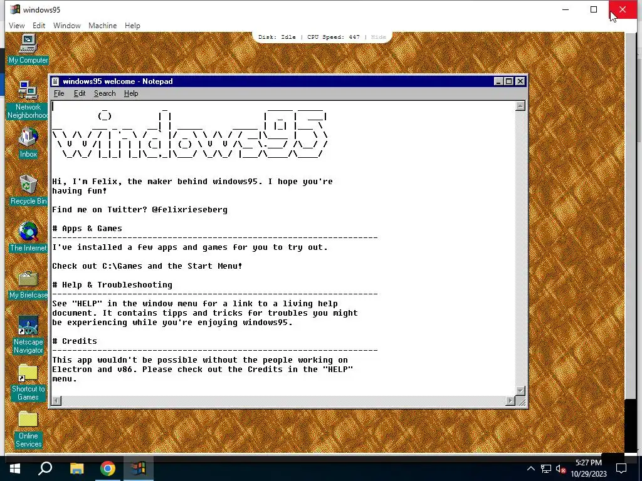Click Disk: Idle status text

click(x=276, y=37)
